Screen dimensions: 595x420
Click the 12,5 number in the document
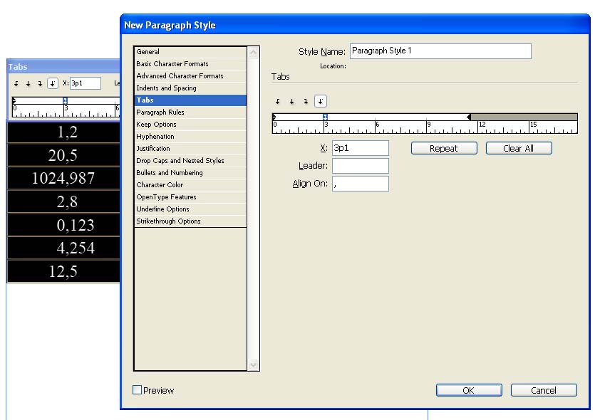pyautogui.click(x=63, y=271)
